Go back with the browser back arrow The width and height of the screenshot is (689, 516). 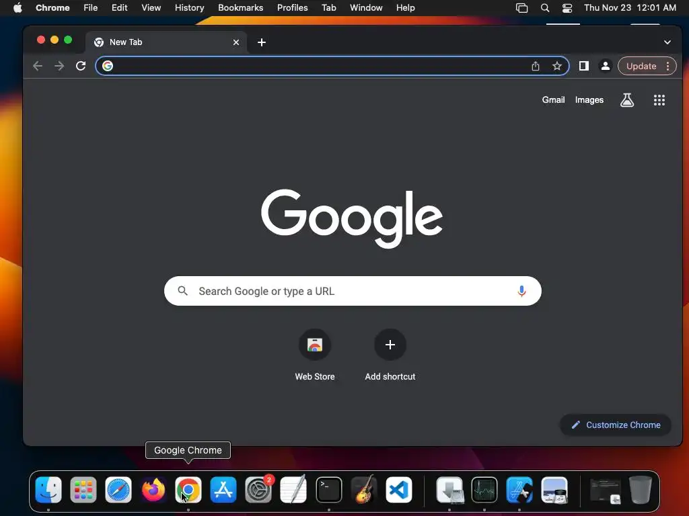(x=38, y=66)
